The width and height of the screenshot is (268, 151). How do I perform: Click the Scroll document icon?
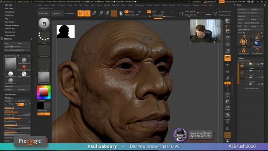coord(227,31)
